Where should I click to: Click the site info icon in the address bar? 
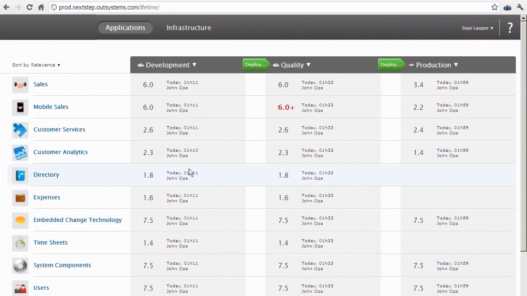[x=54, y=7]
